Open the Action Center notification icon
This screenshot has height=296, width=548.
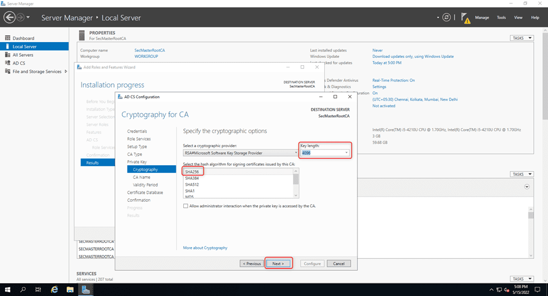pyautogui.click(x=537, y=290)
